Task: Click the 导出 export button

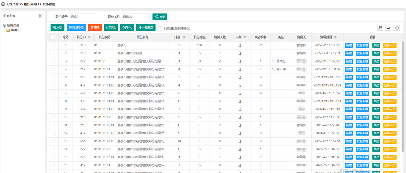Action: (111, 27)
